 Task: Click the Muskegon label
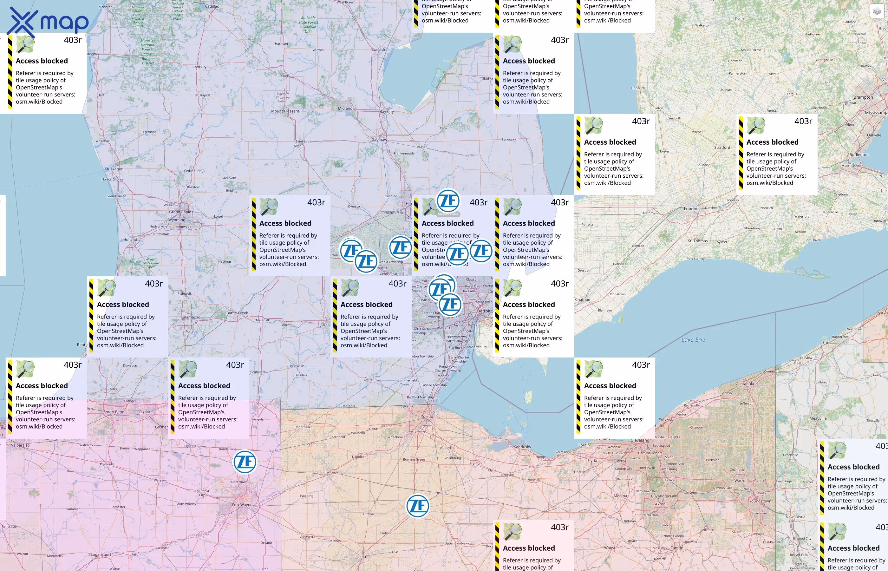coord(114,169)
